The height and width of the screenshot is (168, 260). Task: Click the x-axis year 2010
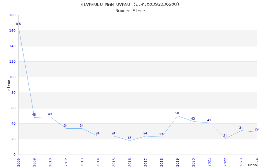tap(50, 162)
